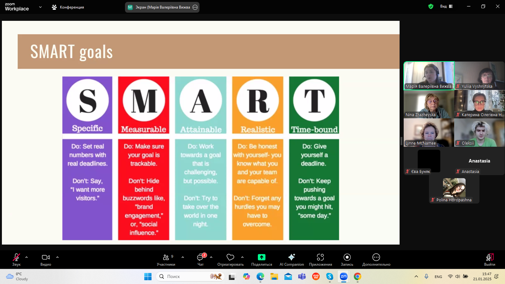Click the green encryption shield icon

431,6
